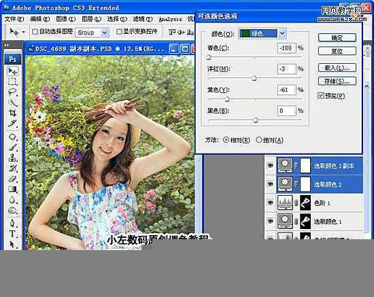Select the 相对(R) method radio button
The image size is (374, 297).
tap(226, 140)
